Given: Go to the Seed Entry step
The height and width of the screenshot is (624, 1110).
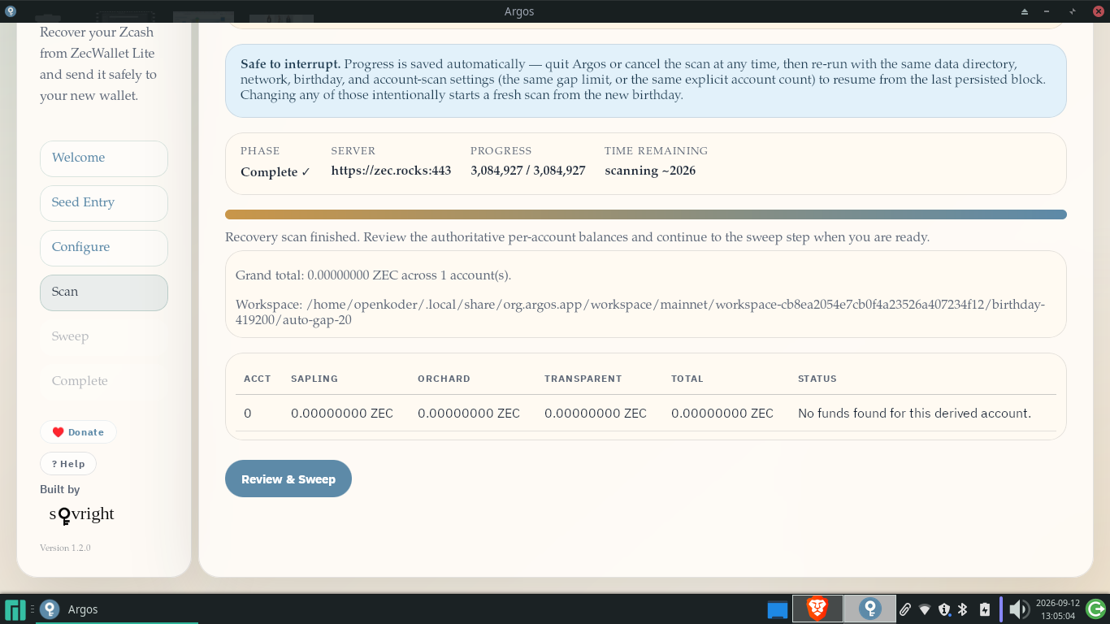Looking at the screenshot, I should pyautogui.click(x=104, y=203).
